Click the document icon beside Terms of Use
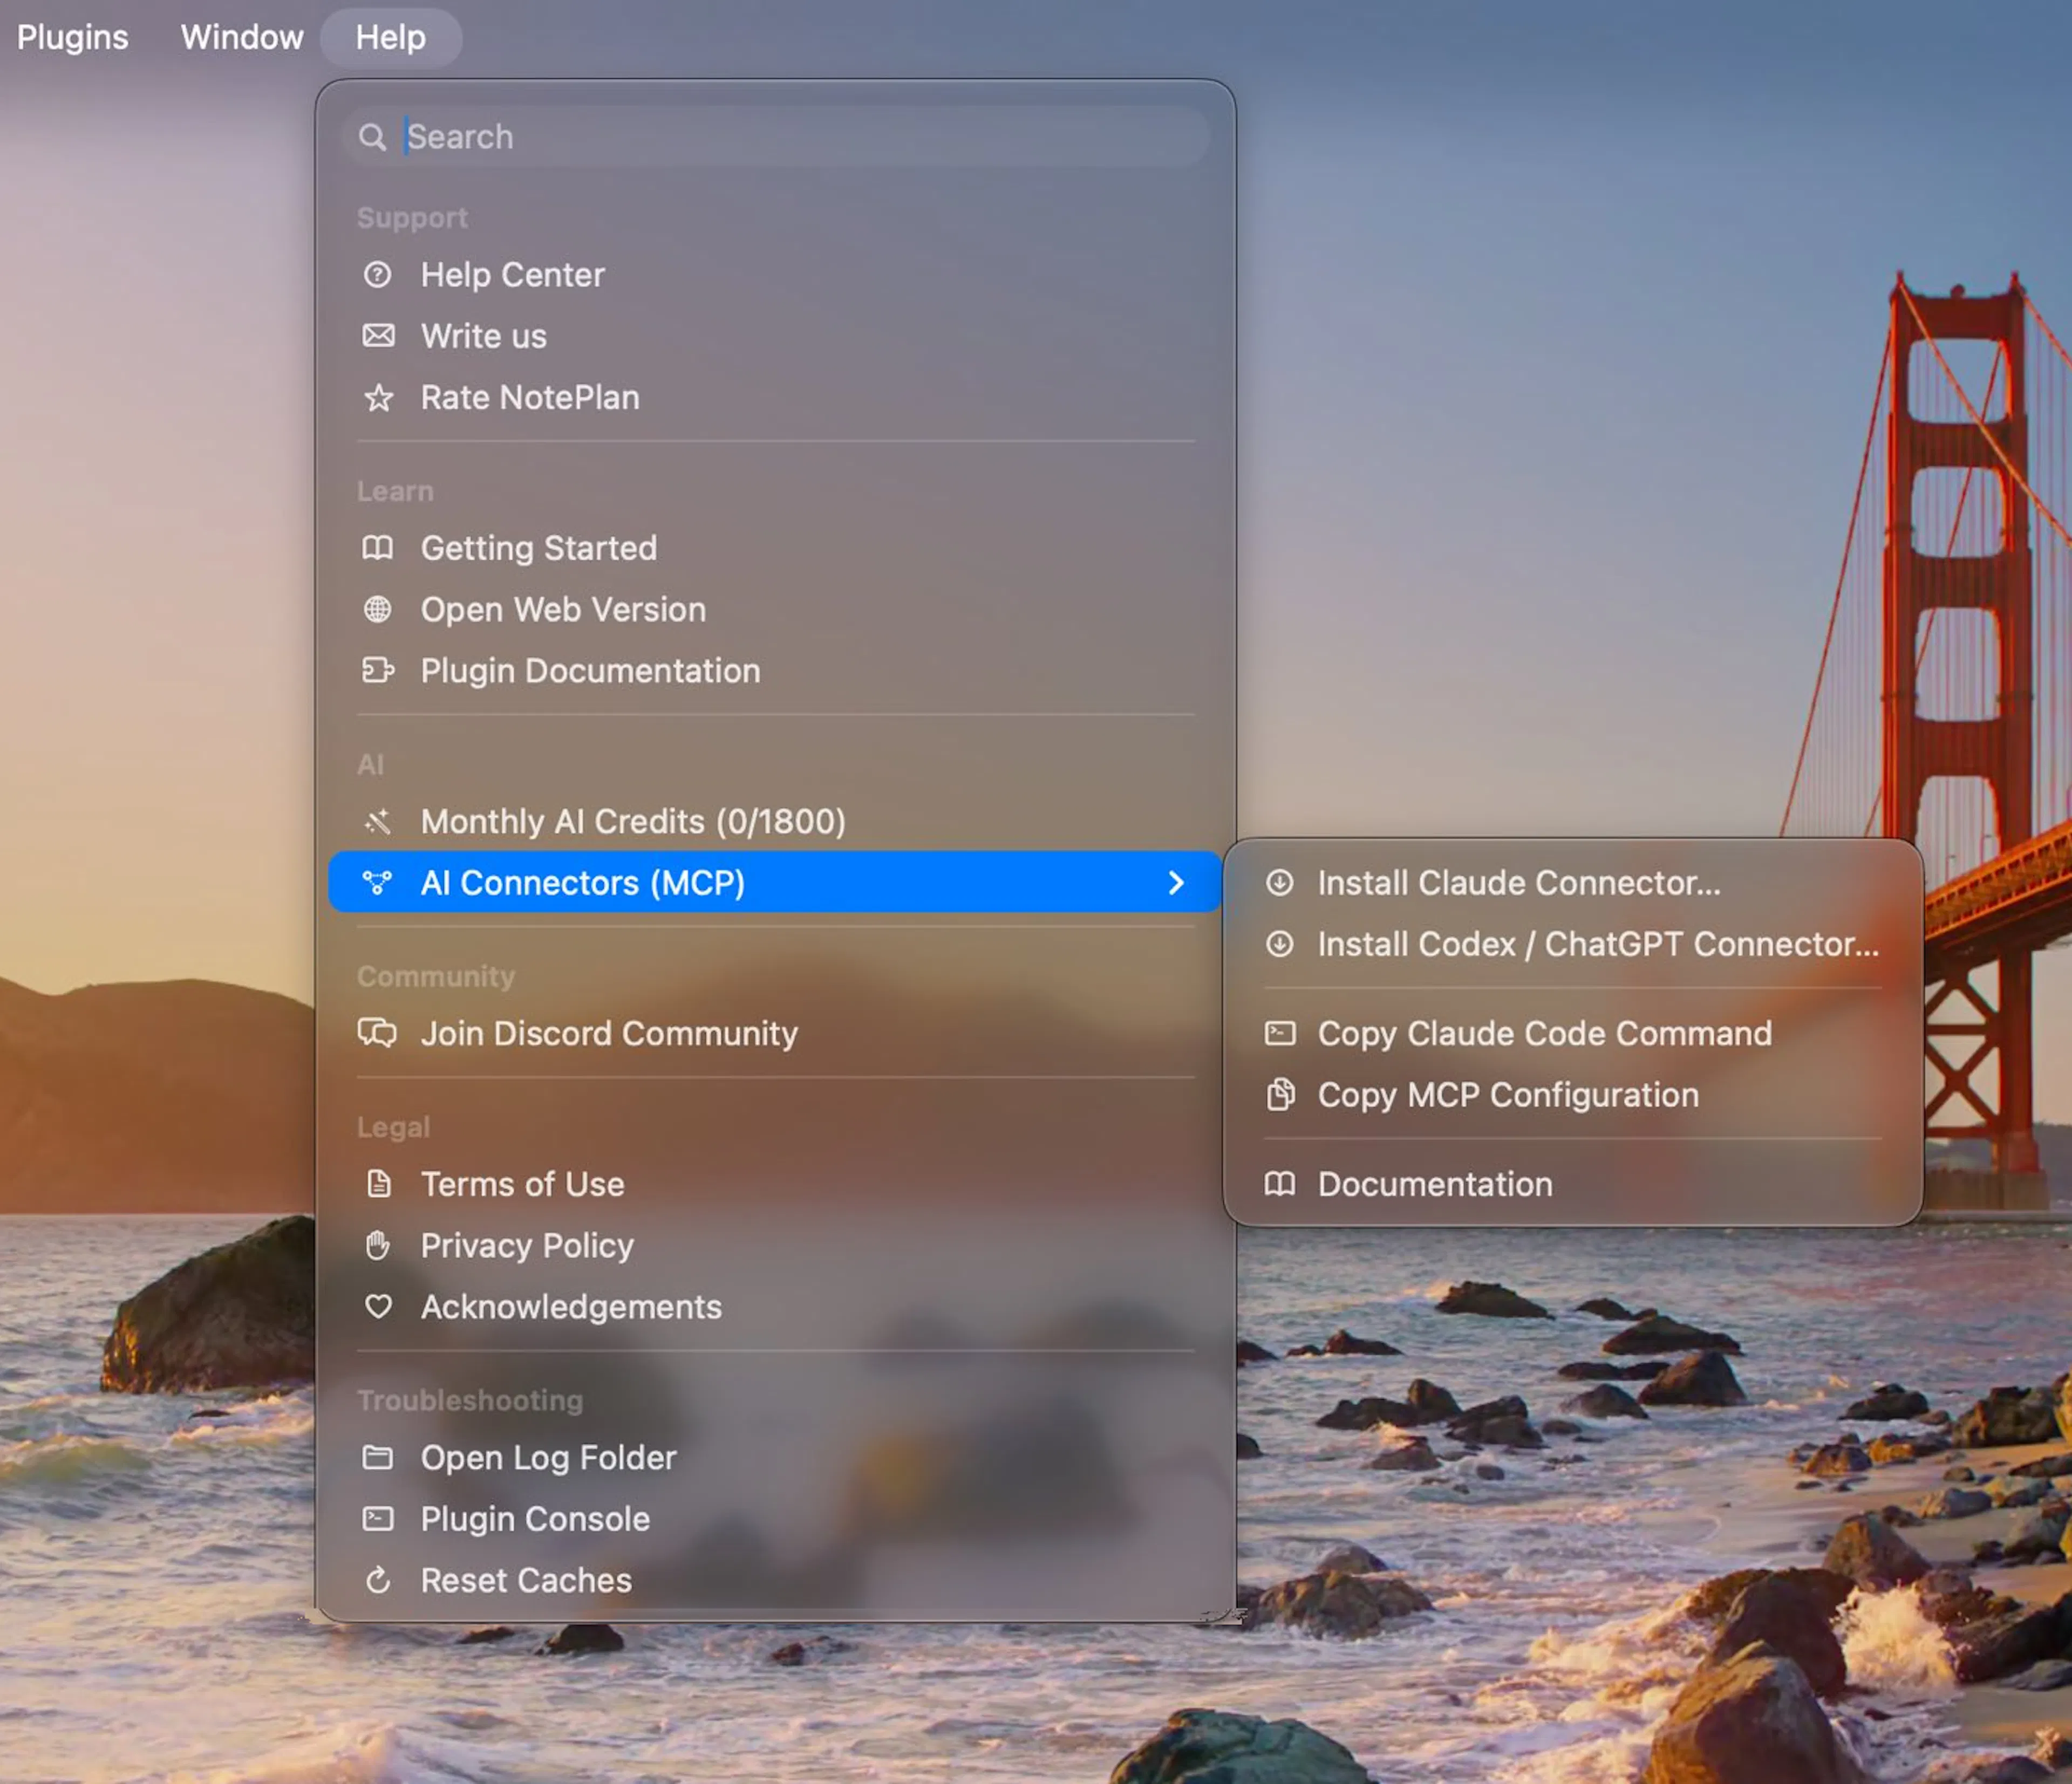2072x1784 pixels. click(x=377, y=1183)
